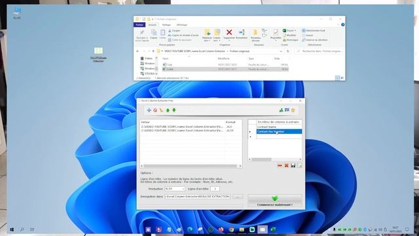The width and height of the screenshot is (419, 236).
Task: Click the Enregistrer dans path field
Action: (198, 197)
